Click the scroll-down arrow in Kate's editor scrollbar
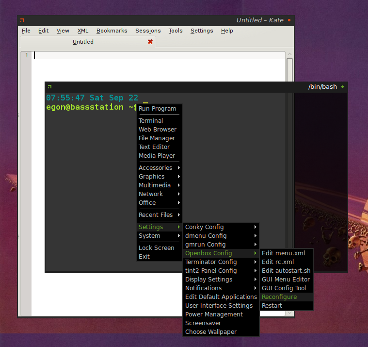The height and width of the screenshot is (347, 368). point(289,313)
